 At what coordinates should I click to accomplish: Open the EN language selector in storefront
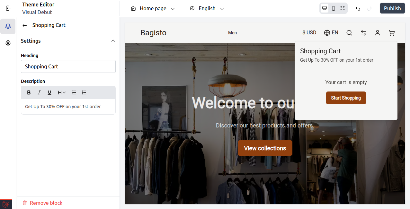click(x=331, y=33)
